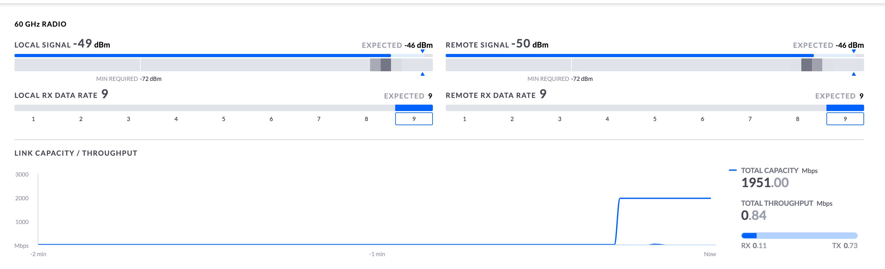Click the capacity line plateau on chart
Image resolution: width=885 pixels, height=269 pixels.
[x=665, y=198]
